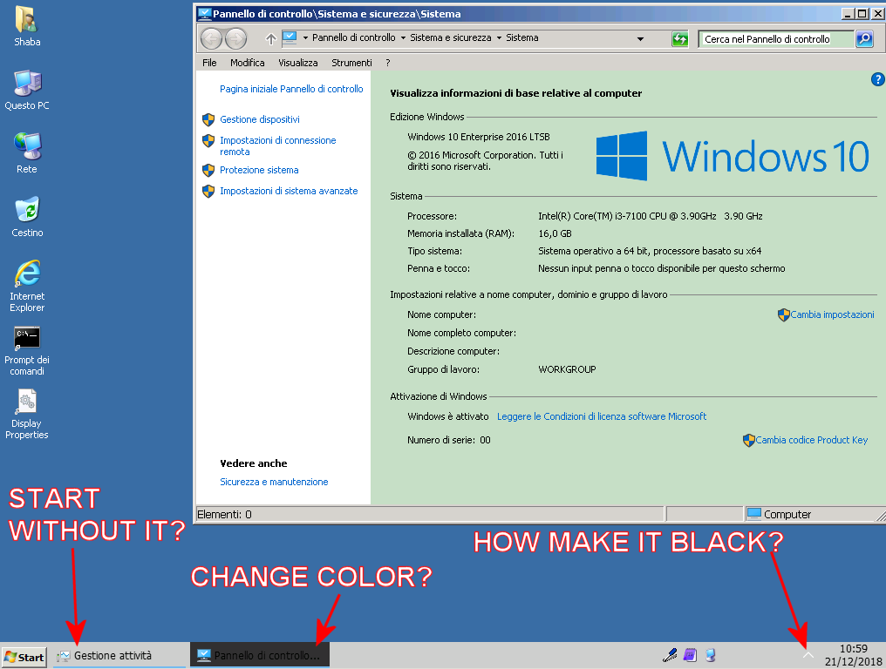Open Pagina iniziale Pannello di controllo link

[291, 89]
